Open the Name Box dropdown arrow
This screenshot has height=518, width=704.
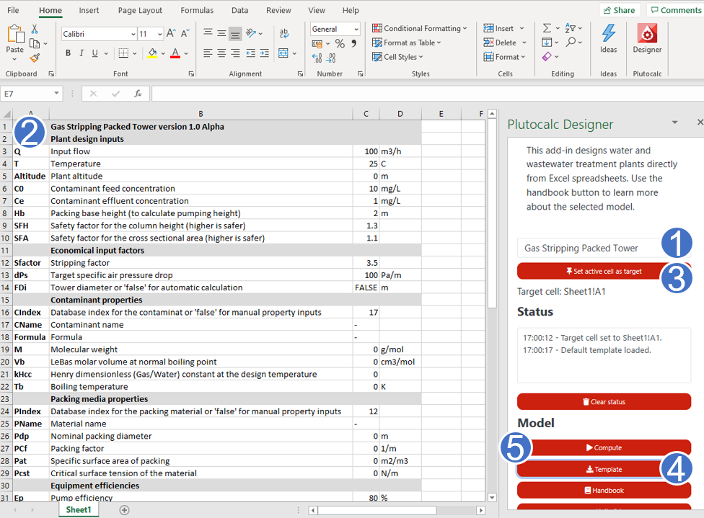point(56,93)
